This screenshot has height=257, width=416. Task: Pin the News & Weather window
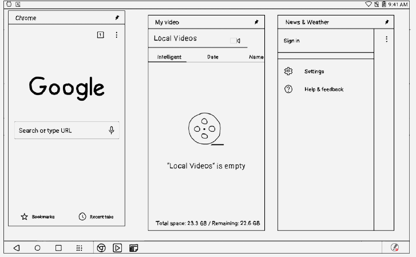tap(387, 22)
